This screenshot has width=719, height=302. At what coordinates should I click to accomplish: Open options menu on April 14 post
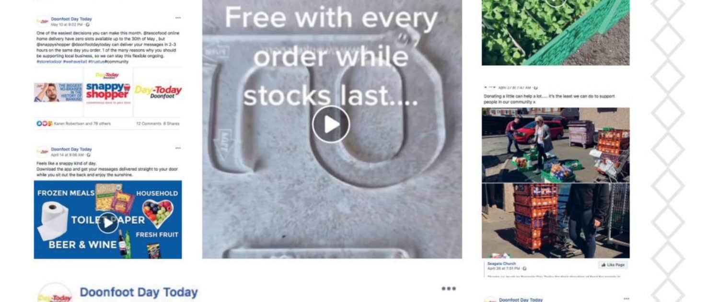[x=178, y=149]
